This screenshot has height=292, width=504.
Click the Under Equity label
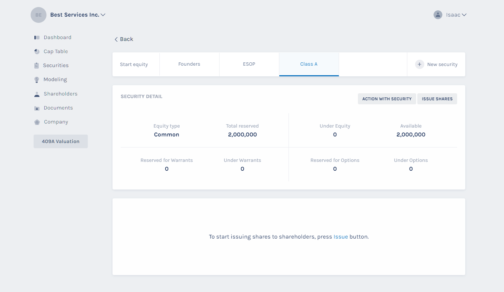click(335, 126)
